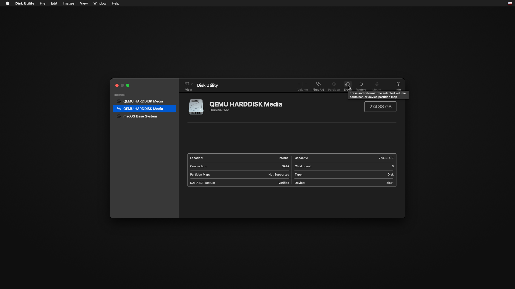Click the add volume plus icon

[299, 84]
